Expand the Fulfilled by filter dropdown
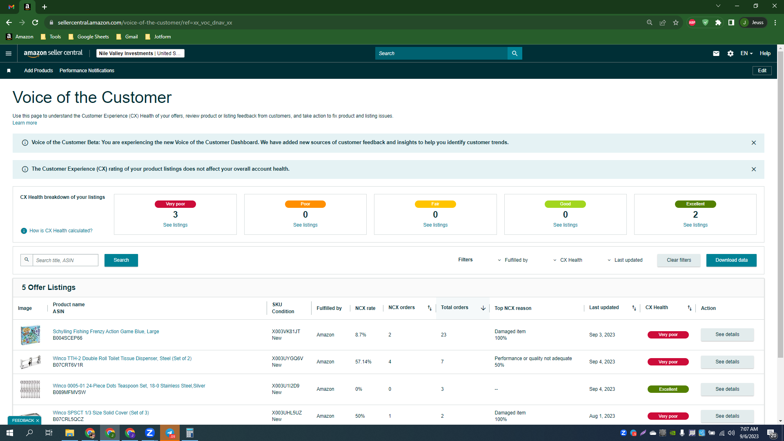This screenshot has height=441, width=784. tap(512, 260)
